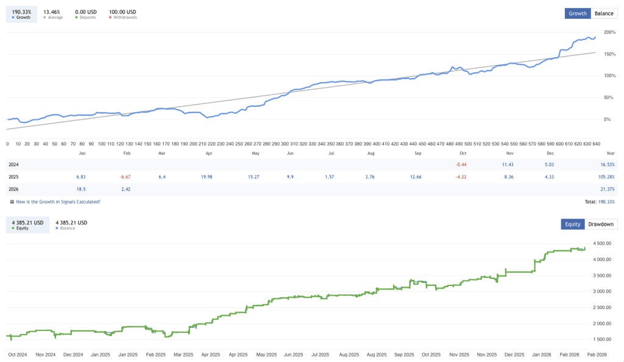Image resolution: width=624 pixels, height=362 pixels.
Task: Click the 190.33% Growth stat panel
Action: 21,13
